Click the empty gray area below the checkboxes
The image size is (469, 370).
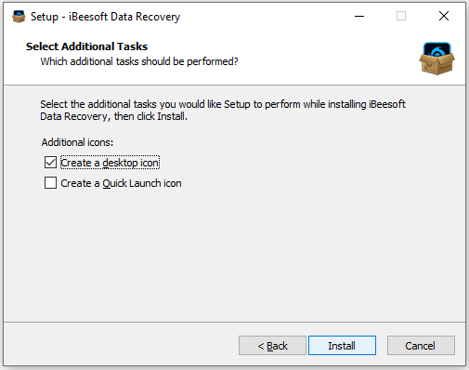click(234, 254)
